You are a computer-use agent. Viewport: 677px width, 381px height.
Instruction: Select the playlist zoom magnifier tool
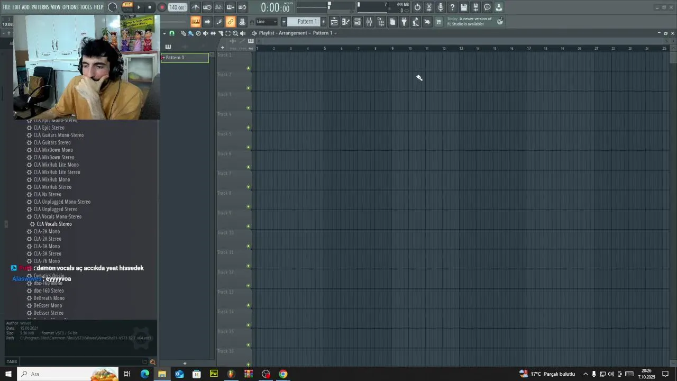(x=235, y=33)
